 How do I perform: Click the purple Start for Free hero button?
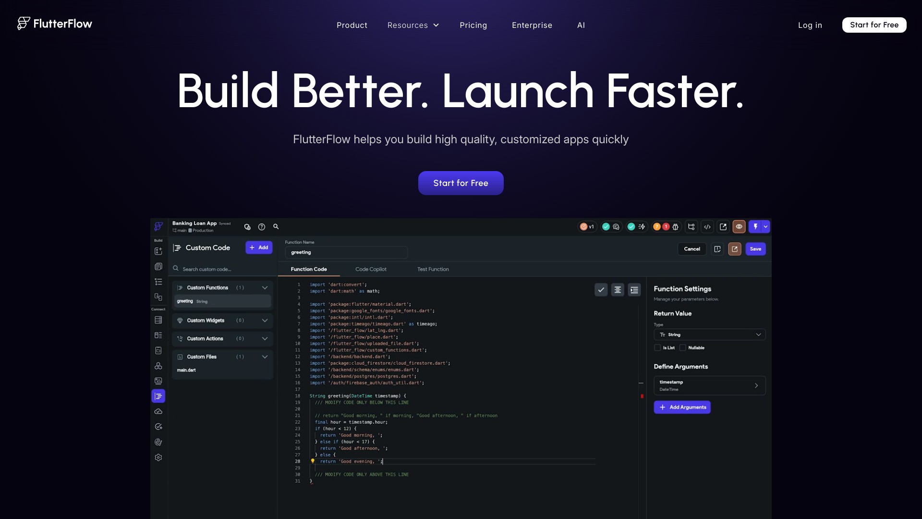(x=461, y=183)
